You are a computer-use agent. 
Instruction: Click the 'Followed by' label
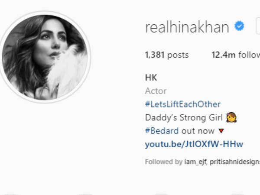point(164,162)
